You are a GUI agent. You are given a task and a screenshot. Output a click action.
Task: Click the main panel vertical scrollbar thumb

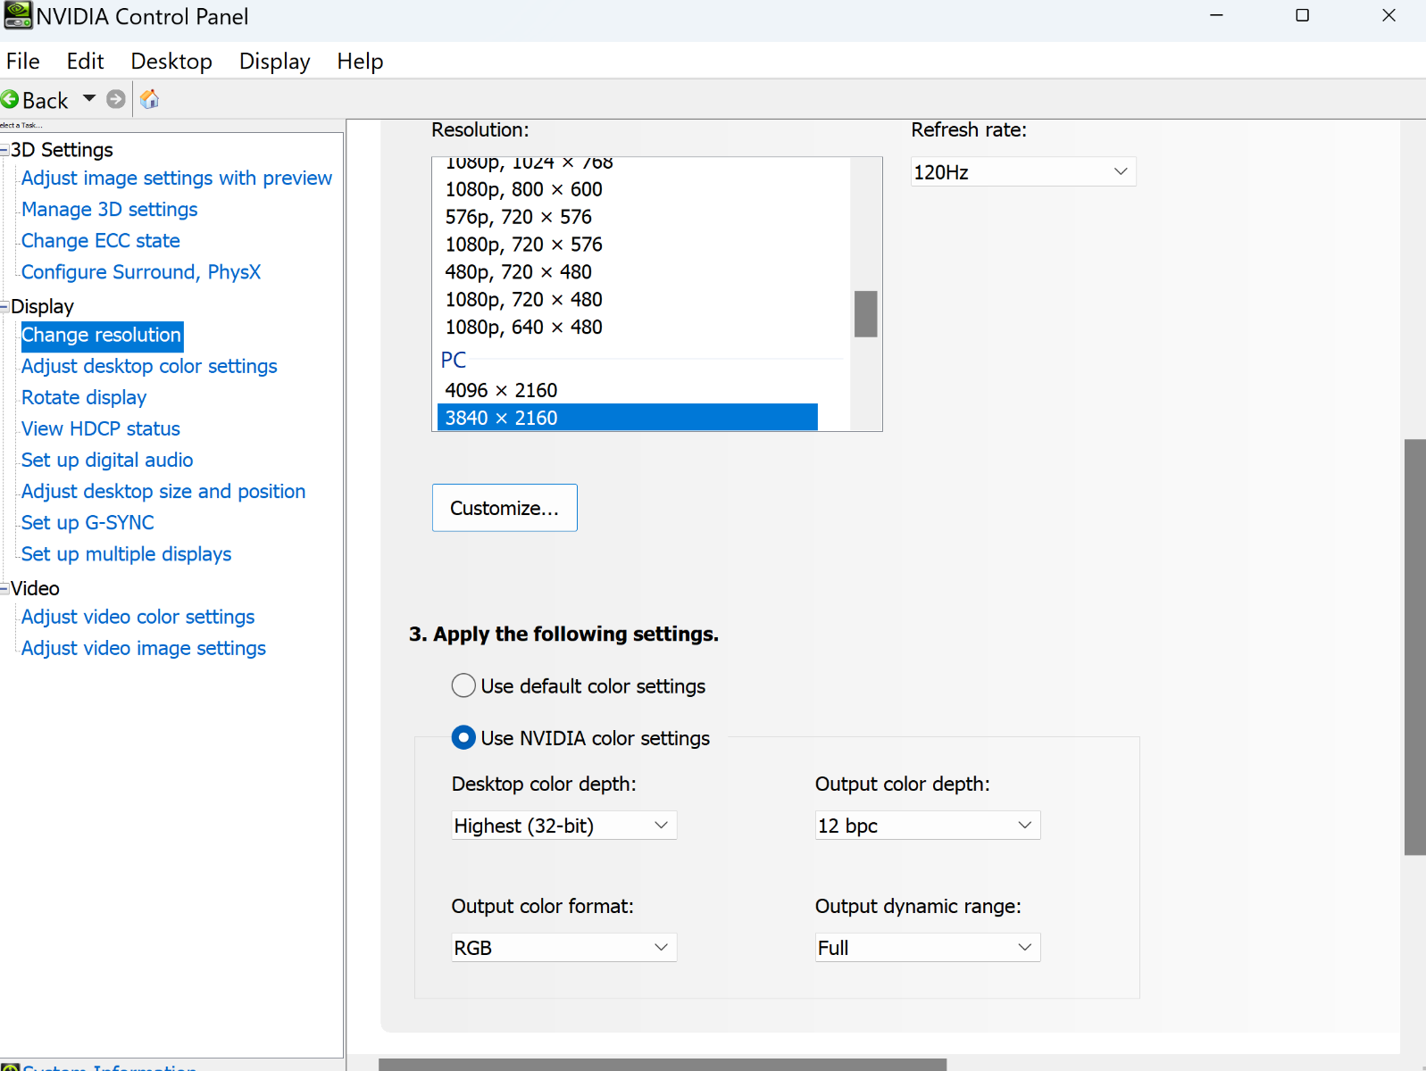click(x=1415, y=647)
